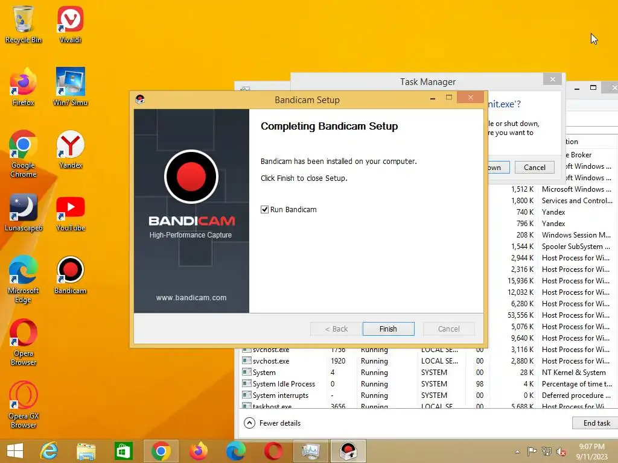Viewport: 618px width, 463px height.
Task: Minimize the Bandicam Setup window
Action: click(433, 98)
